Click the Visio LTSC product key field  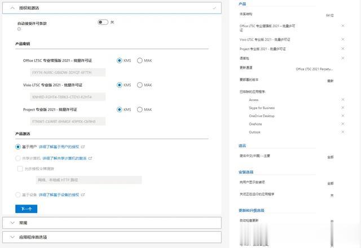click(x=68, y=97)
